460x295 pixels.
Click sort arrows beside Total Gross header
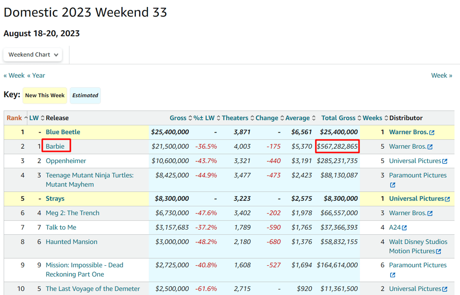pyautogui.click(x=359, y=118)
